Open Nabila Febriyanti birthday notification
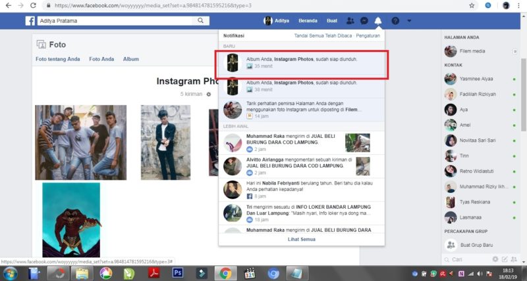The height and width of the screenshot is (281, 527). pos(302,190)
